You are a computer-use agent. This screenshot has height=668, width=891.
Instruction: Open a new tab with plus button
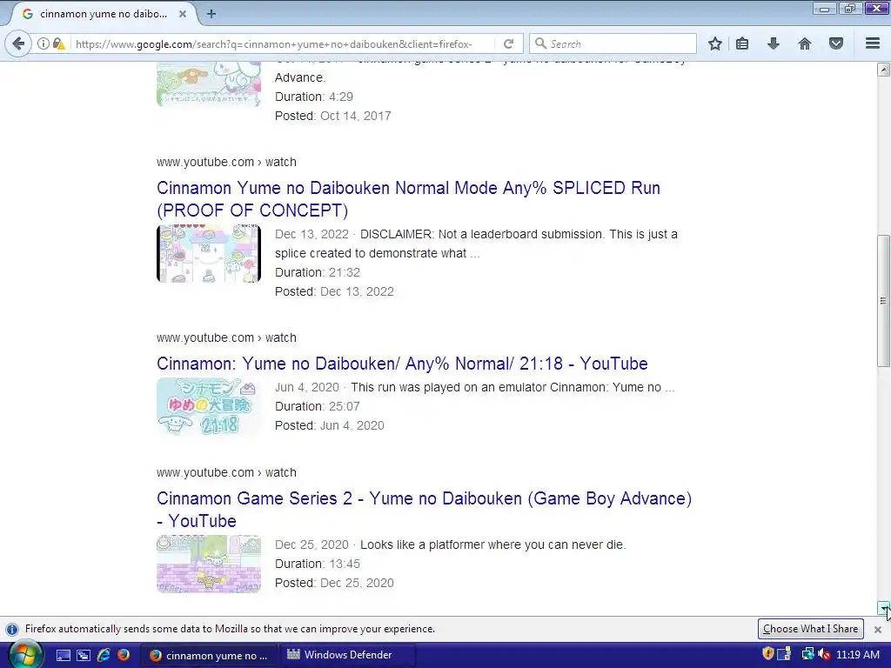tap(211, 14)
